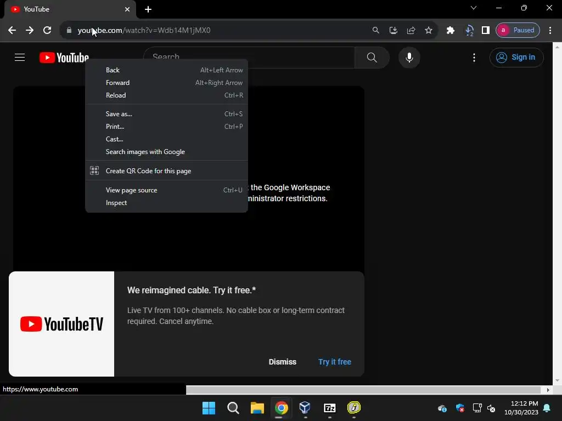Click Chrome icon in taskbar
The height and width of the screenshot is (421, 562).
click(x=282, y=408)
